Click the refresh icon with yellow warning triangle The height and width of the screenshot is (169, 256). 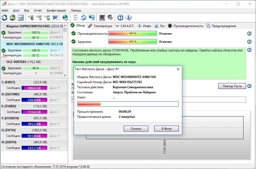tap(12, 18)
